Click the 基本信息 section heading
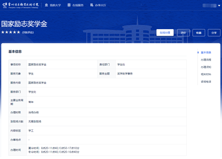This screenshot has height=159, width=222. (15, 52)
